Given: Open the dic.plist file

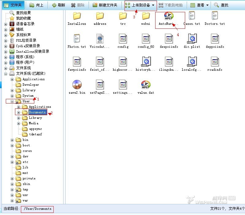Looking at the screenshot, I should click(192, 39).
